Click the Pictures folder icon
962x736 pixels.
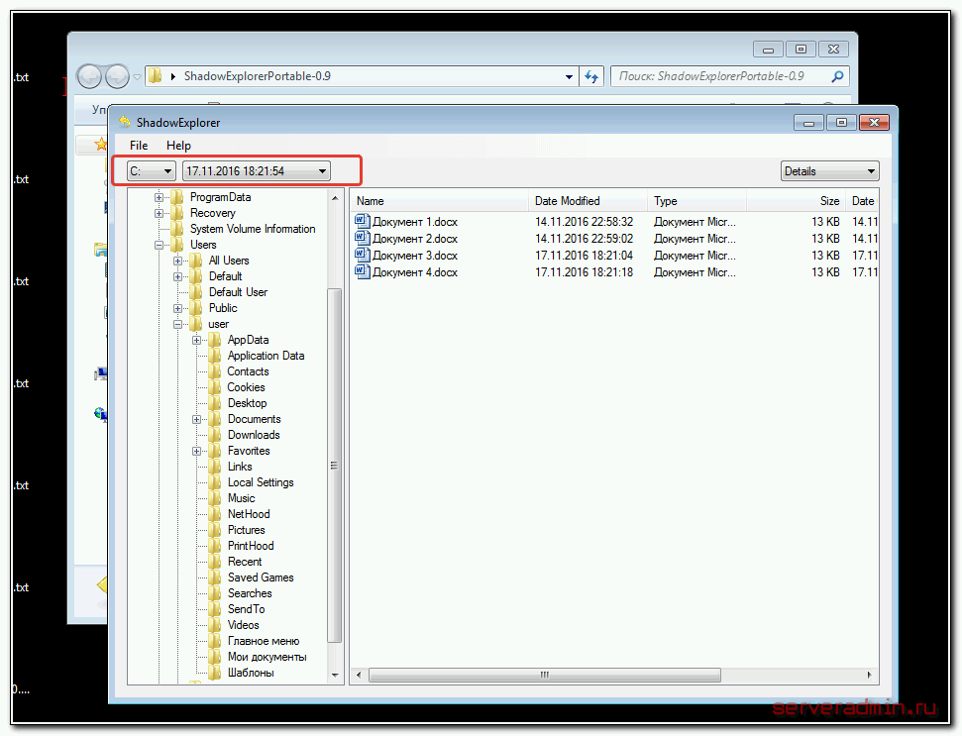[214, 530]
